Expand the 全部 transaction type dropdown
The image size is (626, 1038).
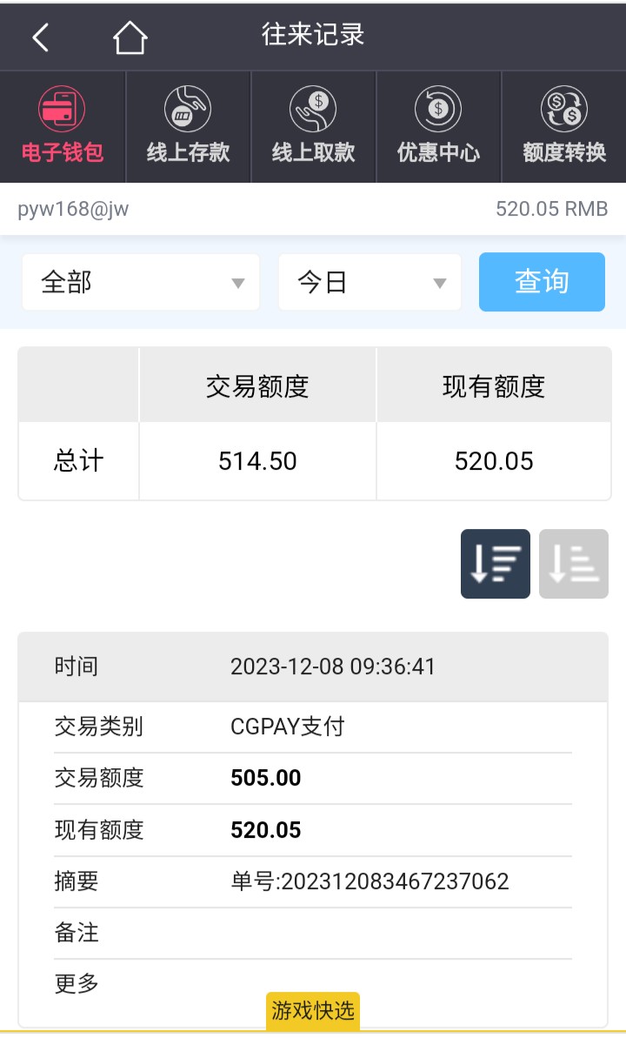coord(141,283)
